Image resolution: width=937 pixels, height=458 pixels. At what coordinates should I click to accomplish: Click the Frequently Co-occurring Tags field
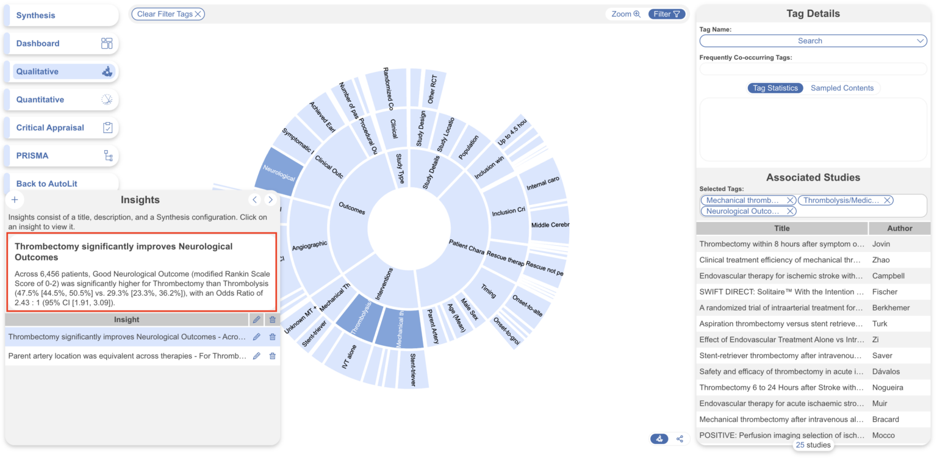[813, 69]
